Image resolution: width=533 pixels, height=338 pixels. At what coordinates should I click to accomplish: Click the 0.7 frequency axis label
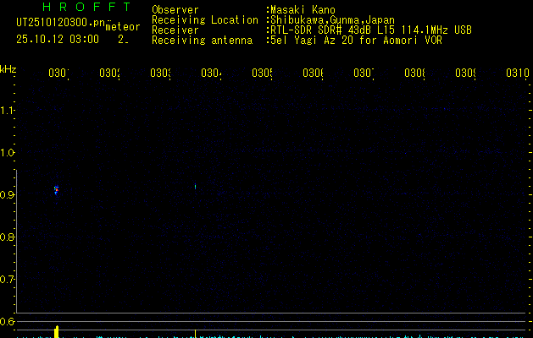pos(7,280)
